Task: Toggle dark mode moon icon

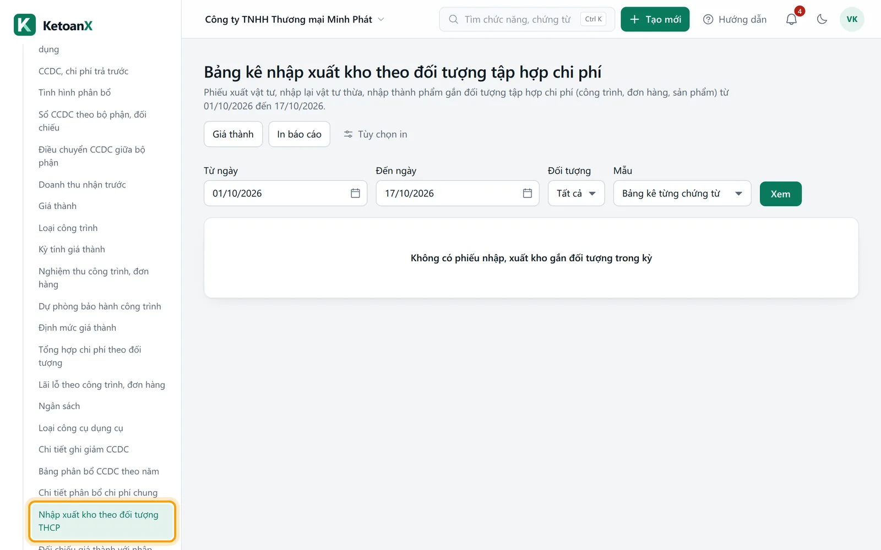Action: pyautogui.click(x=822, y=19)
